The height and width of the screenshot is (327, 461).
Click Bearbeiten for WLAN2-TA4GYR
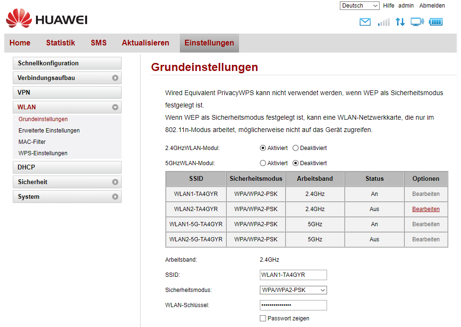click(426, 209)
